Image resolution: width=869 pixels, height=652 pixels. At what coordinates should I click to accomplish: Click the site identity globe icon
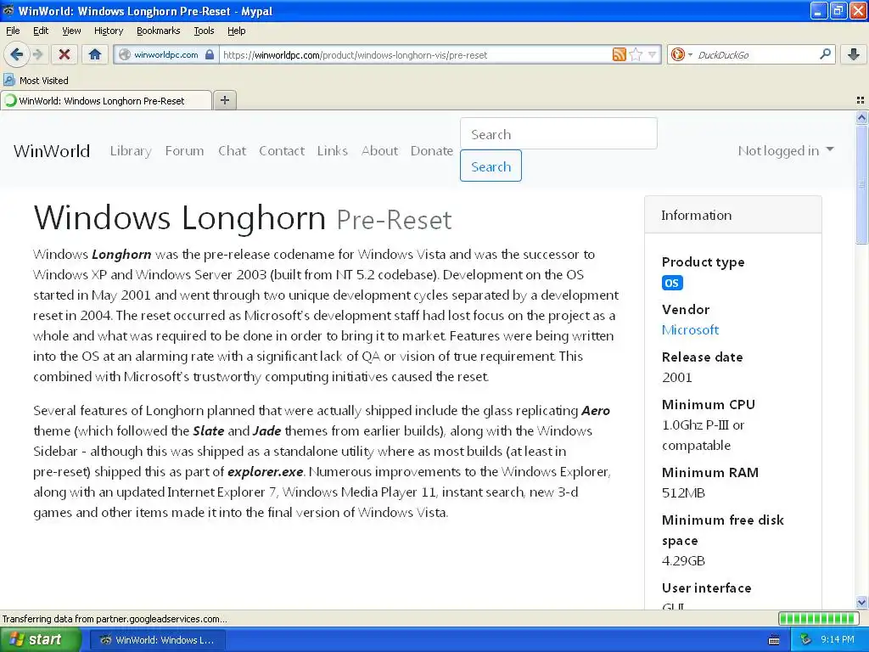pyautogui.click(x=125, y=54)
